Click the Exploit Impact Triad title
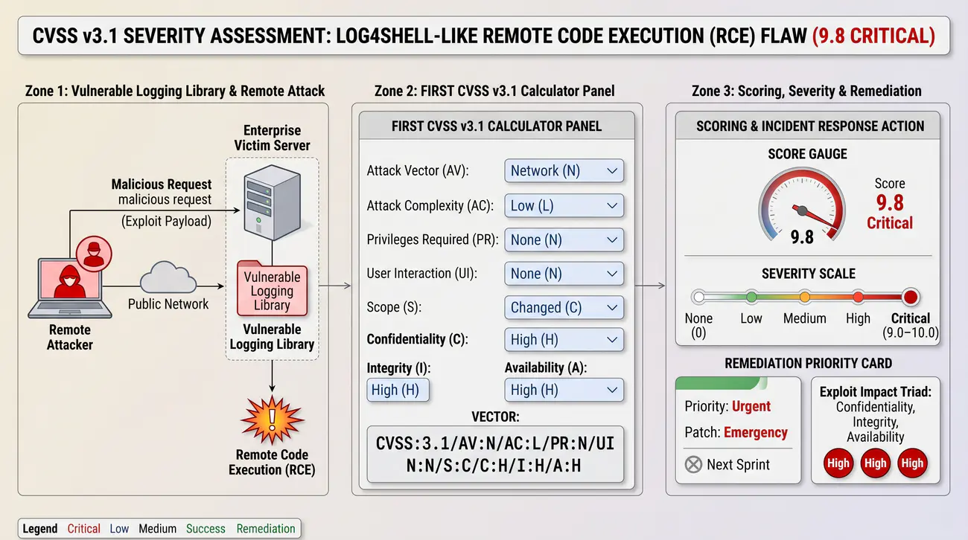 (x=876, y=391)
